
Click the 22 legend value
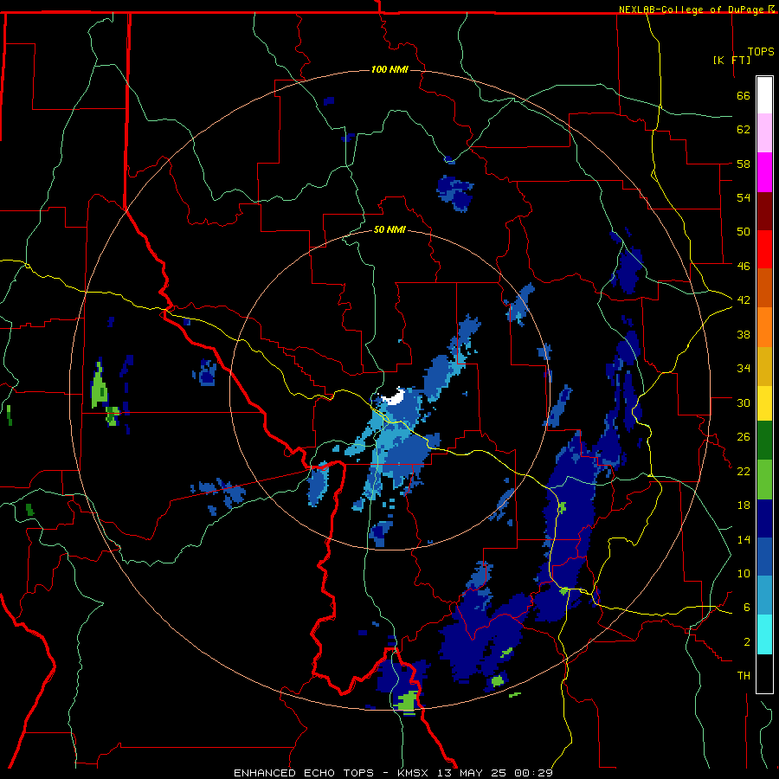tap(744, 472)
